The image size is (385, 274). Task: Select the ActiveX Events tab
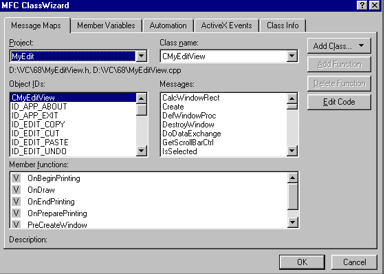pyautogui.click(x=226, y=25)
